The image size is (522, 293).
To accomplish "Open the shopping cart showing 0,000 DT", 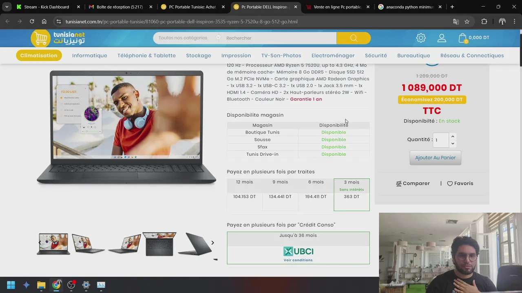I will point(474,38).
